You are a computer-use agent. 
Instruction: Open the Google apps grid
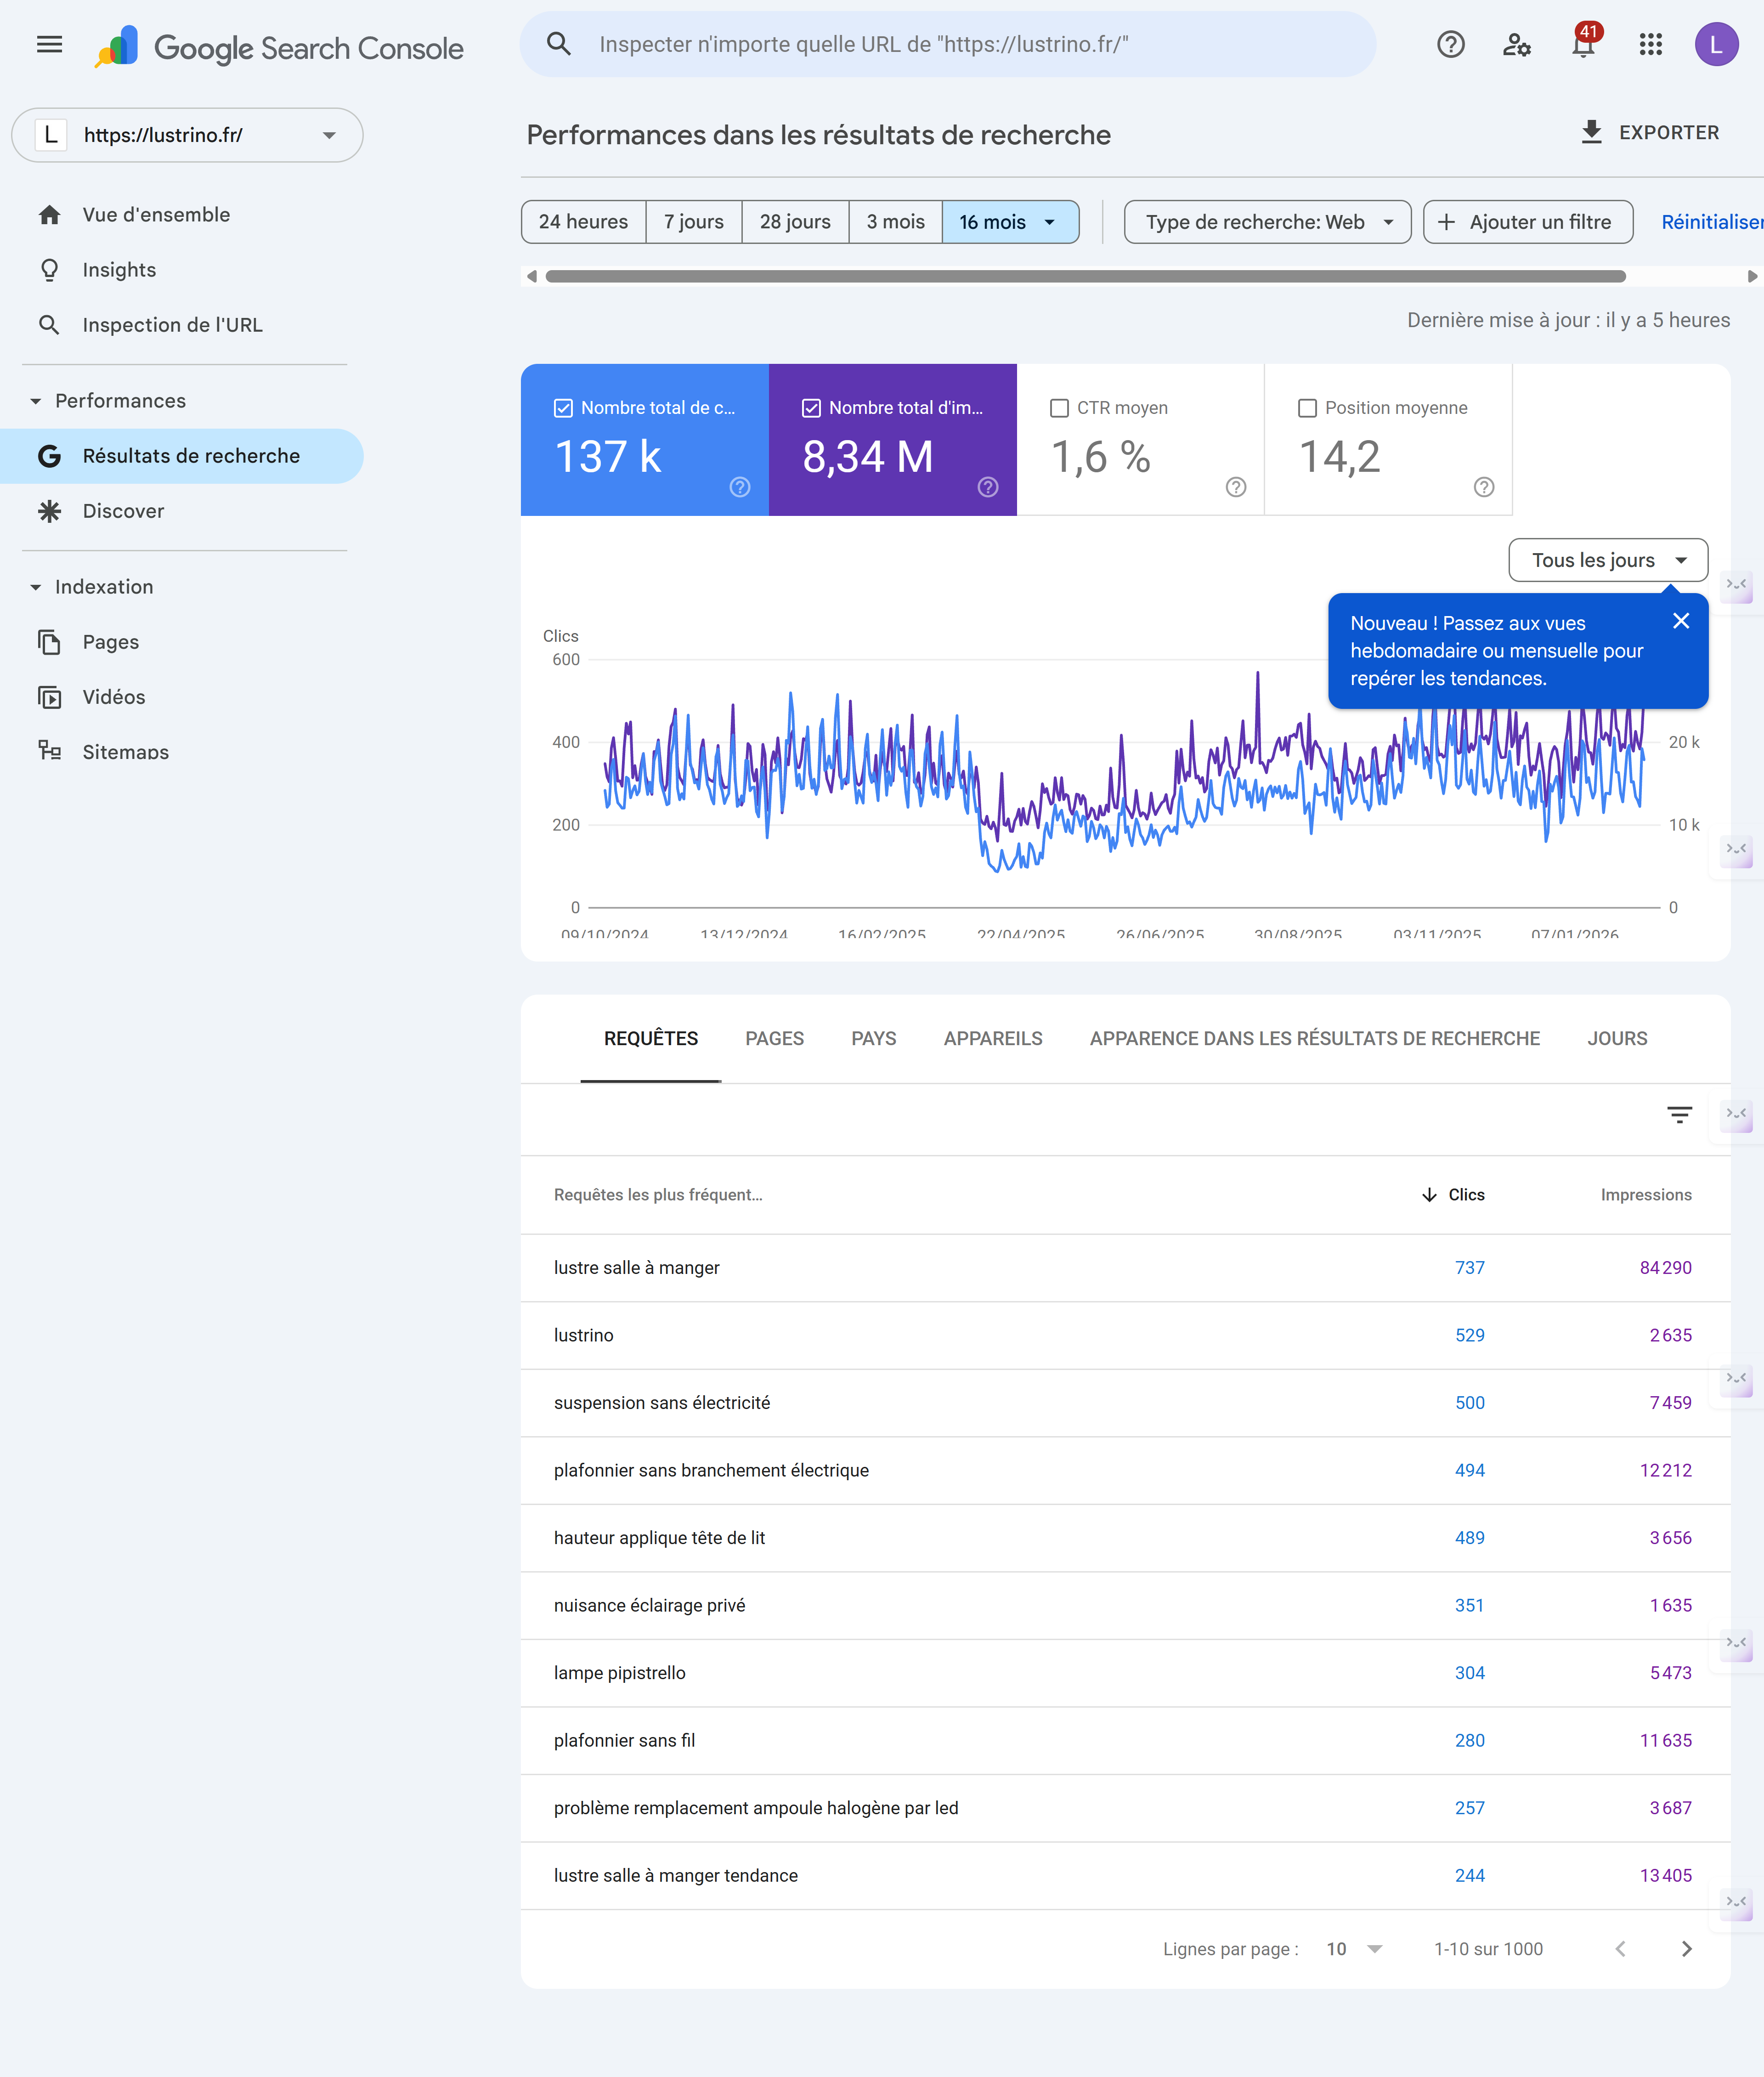pos(1650,44)
